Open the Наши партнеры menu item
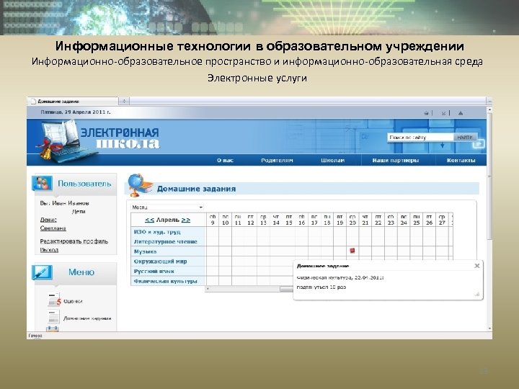 [x=396, y=160]
